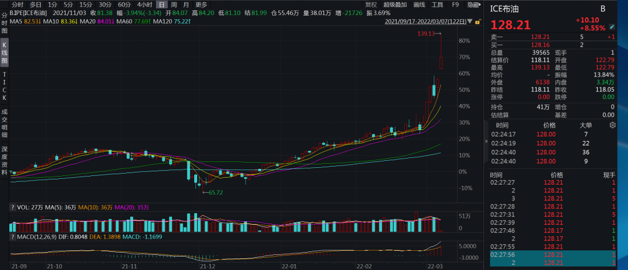Open the F9 info button
Image resolution: width=628 pixels, height=270 pixels.
click(x=455, y=5)
